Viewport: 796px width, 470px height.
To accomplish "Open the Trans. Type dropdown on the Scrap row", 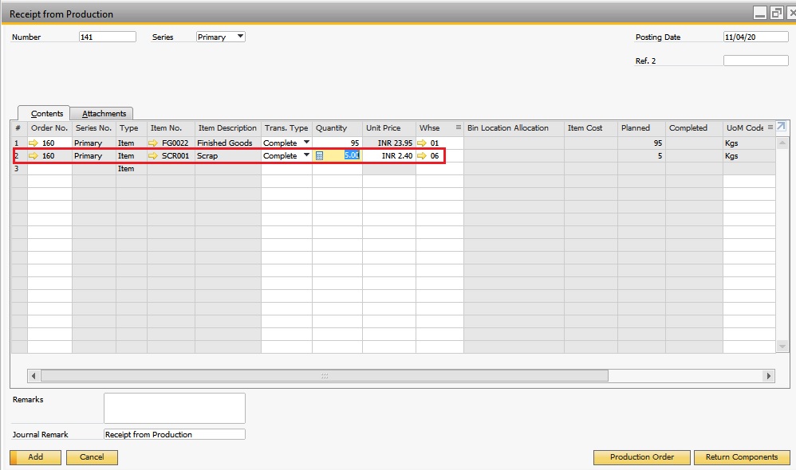I will (x=307, y=155).
